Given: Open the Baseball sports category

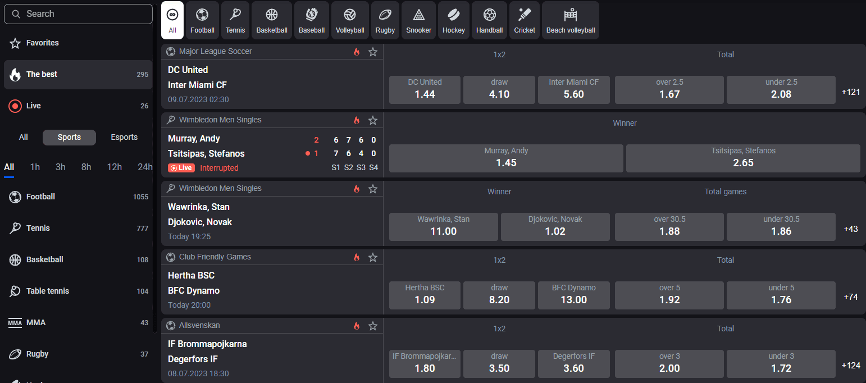Looking at the screenshot, I should [x=312, y=20].
